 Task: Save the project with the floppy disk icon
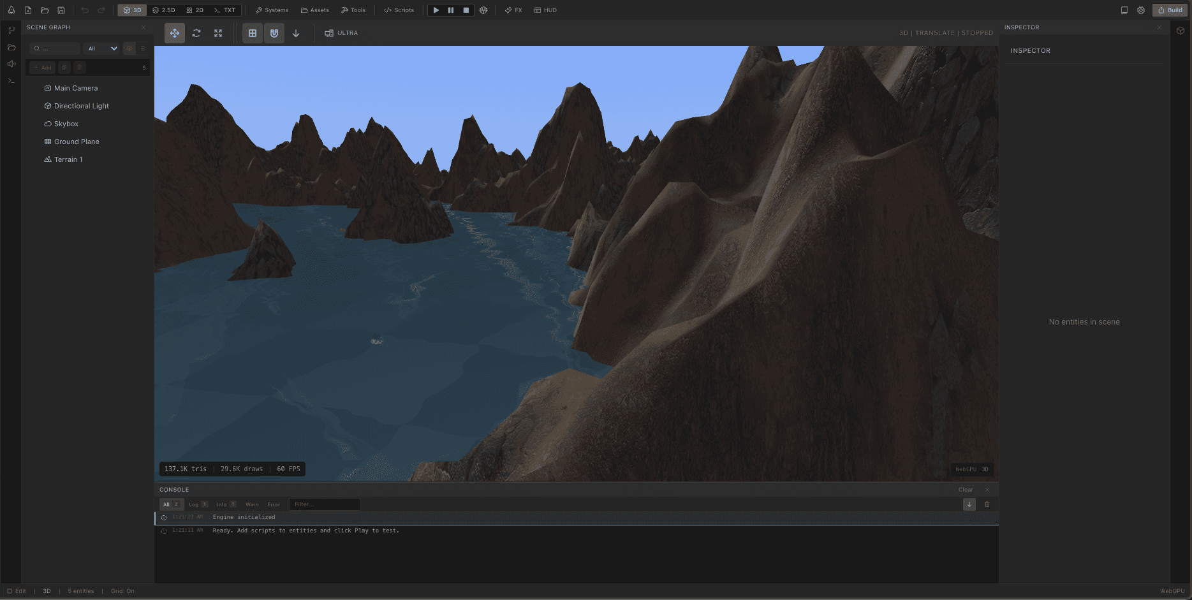(x=61, y=10)
